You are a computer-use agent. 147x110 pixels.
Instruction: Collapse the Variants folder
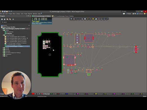[3, 30]
